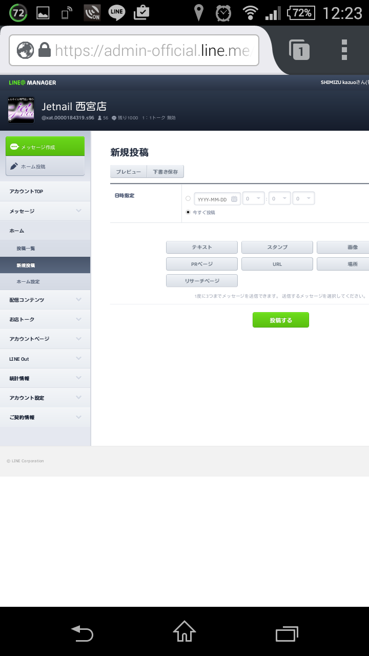
Task: Expand the 統計情報 sidebar section
Action: pos(45,378)
